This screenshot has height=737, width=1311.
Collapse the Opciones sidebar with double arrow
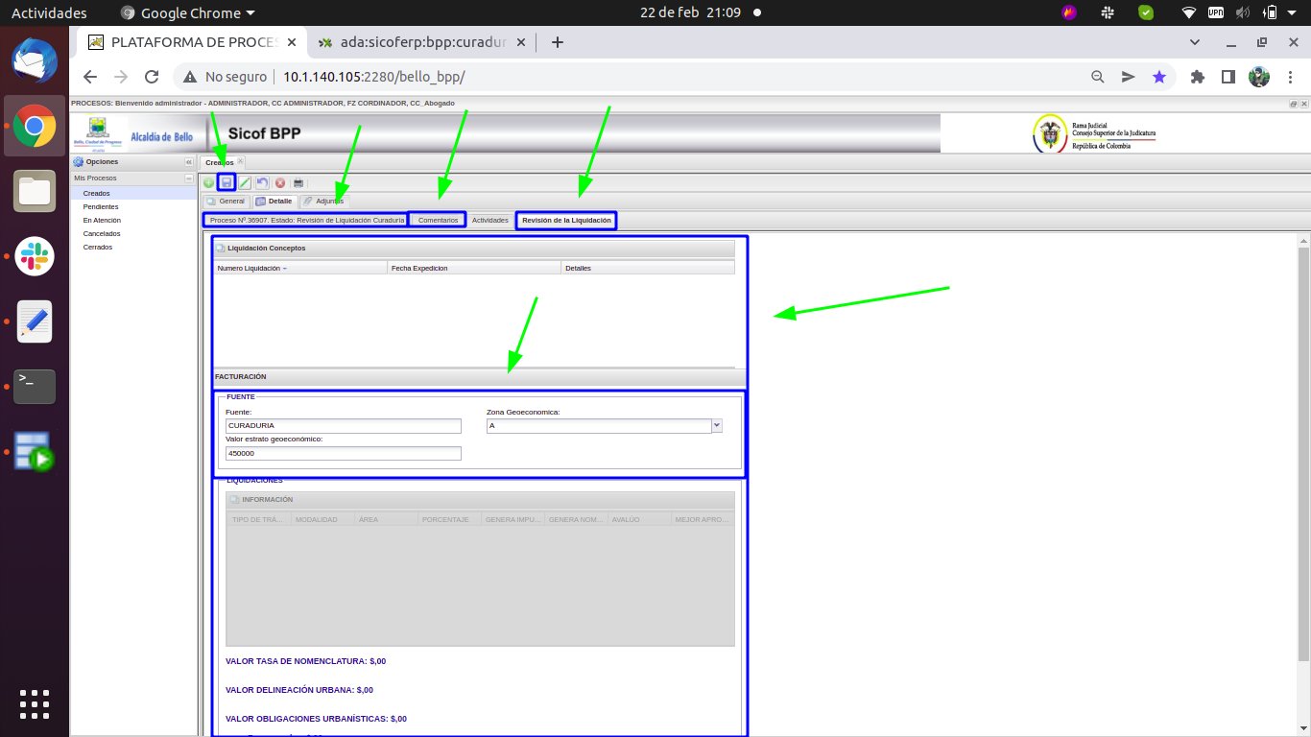[x=189, y=162]
